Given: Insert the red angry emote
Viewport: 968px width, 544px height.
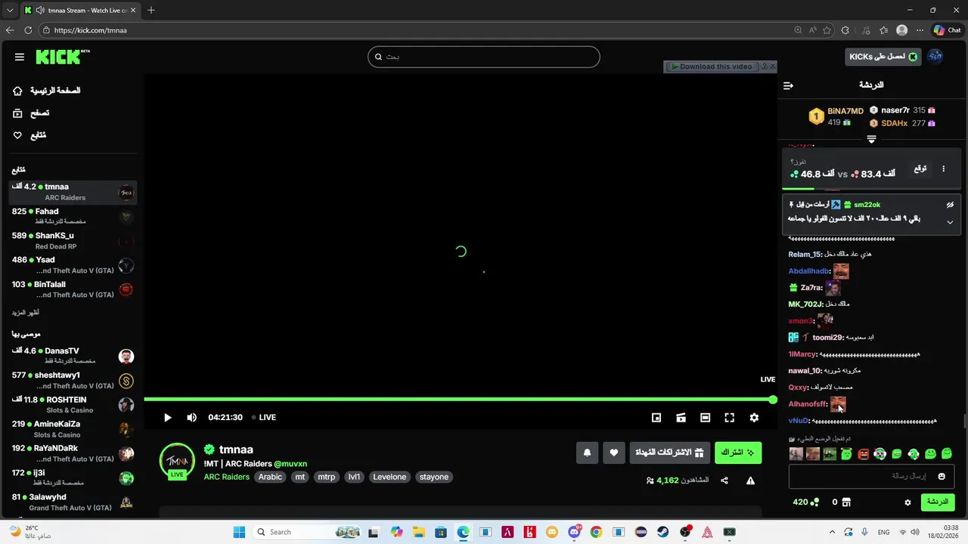Looking at the screenshot, I should click(x=863, y=454).
